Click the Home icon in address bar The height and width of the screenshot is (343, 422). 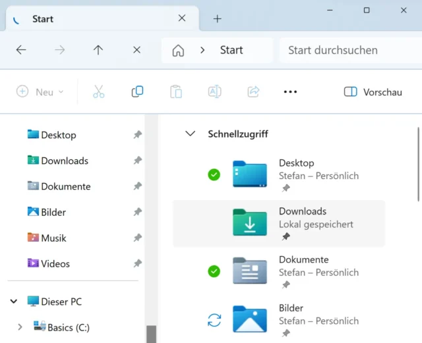click(x=178, y=50)
